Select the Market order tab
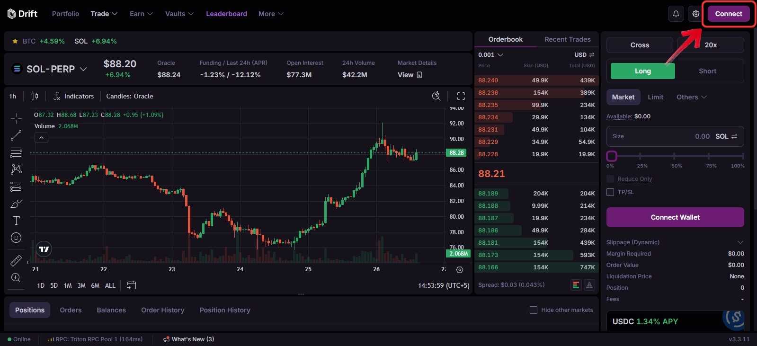The height and width of the screenshot is (346, 757). pos(623,97)
